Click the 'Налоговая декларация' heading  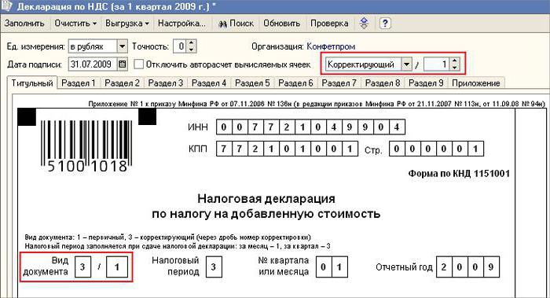[x=266, y=199]
